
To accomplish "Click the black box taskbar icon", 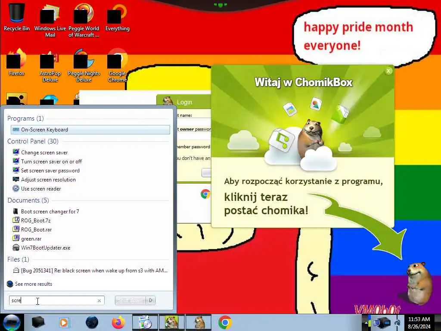I will [38, 322].
